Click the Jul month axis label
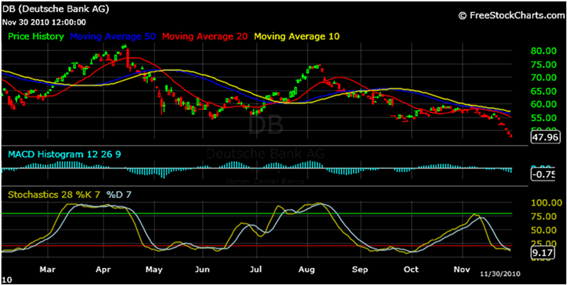Viewport: 567px width, 285px height. pos(256,269)
